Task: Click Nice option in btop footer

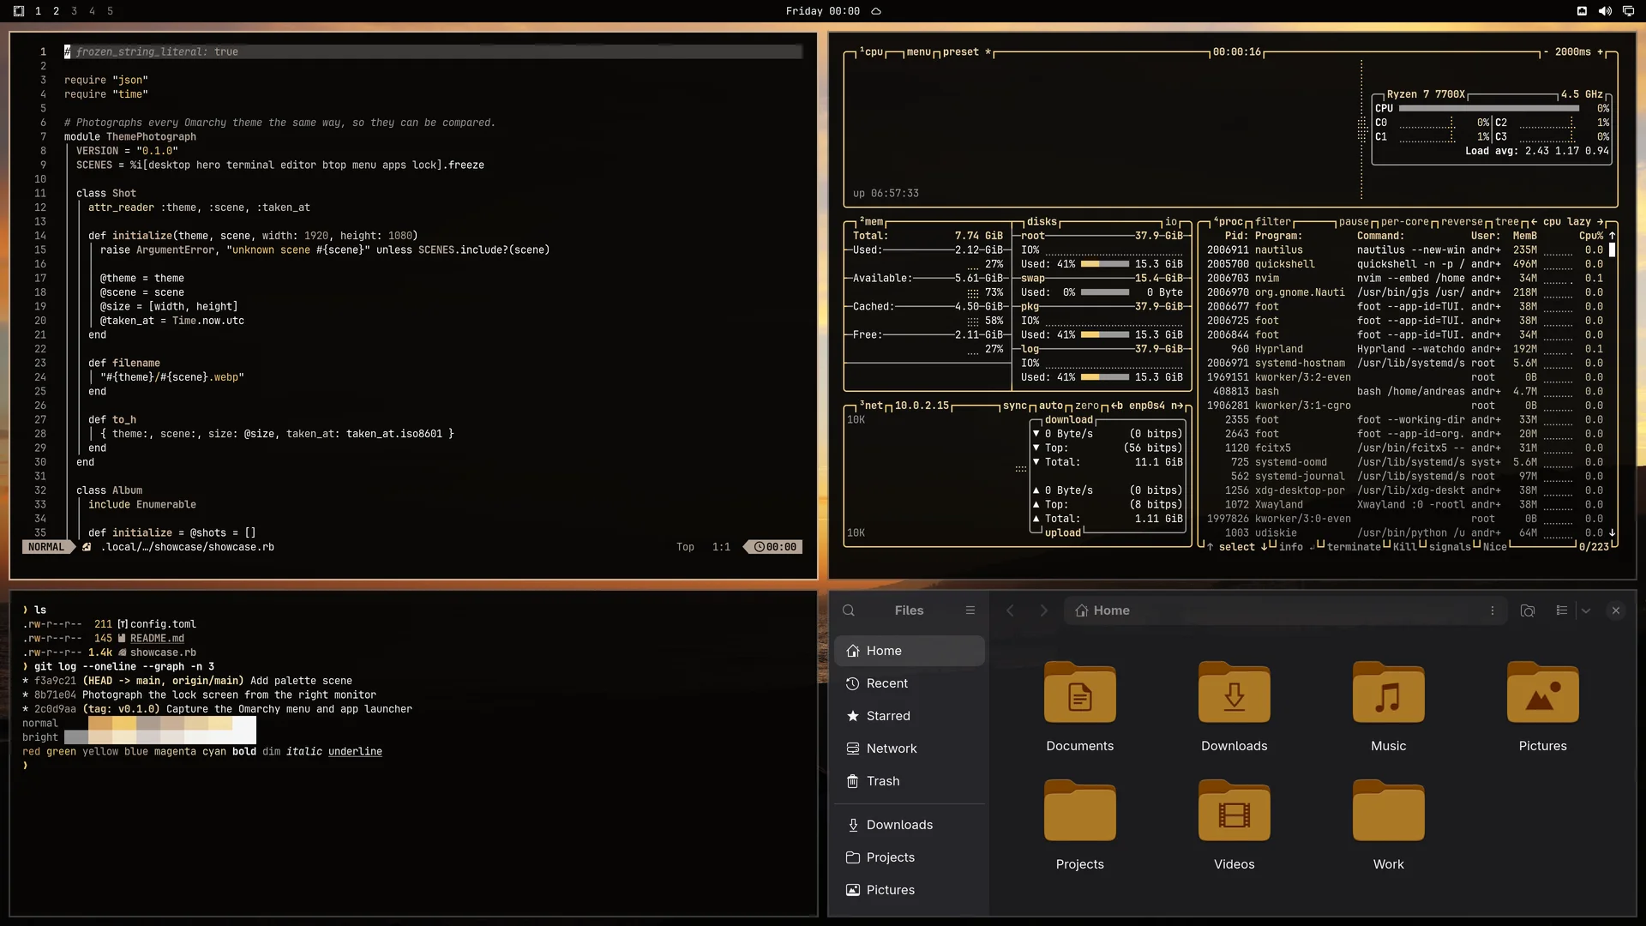Action: pyautogui.click(x=1494, y=547)
